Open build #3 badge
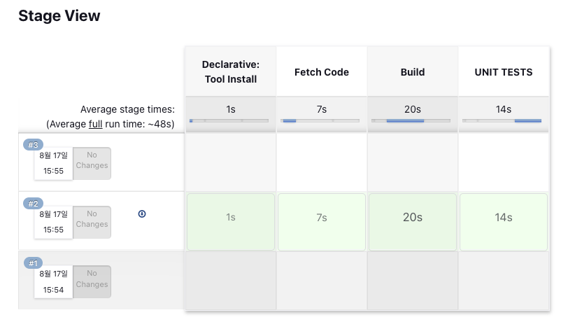Viewport: 568px width, 322px height. pos(33,144)
